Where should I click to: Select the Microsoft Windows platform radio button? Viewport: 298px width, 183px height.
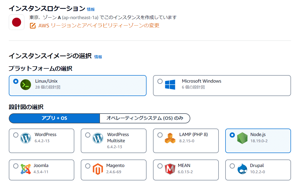160,81
